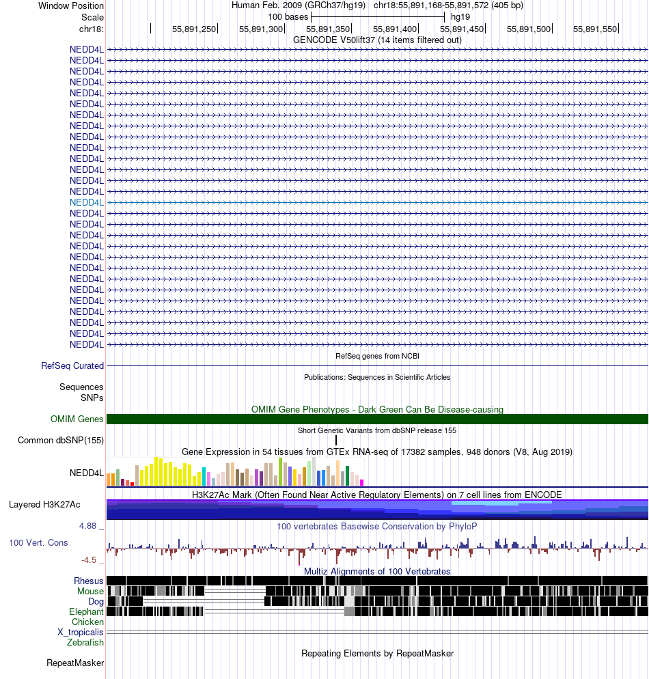Click the 55,891,550 position label
The image size is (649, 679).
click(x=595, y=29)
